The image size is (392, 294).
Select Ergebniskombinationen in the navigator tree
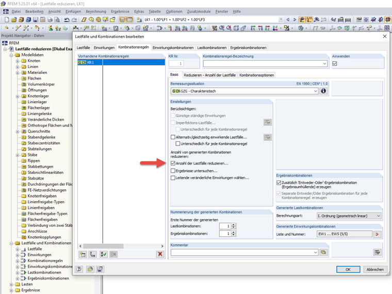(48, 279)
